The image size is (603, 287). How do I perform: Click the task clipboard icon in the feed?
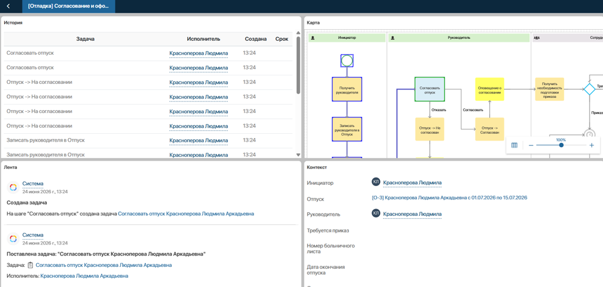[x=30, y=265]
